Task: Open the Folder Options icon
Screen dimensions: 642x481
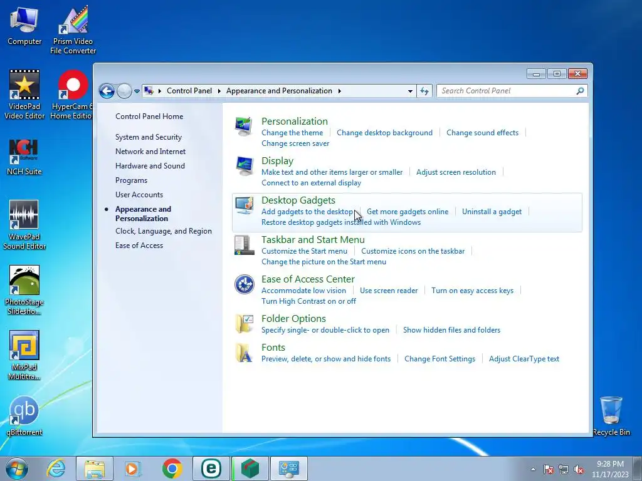Action: [244, 324]
